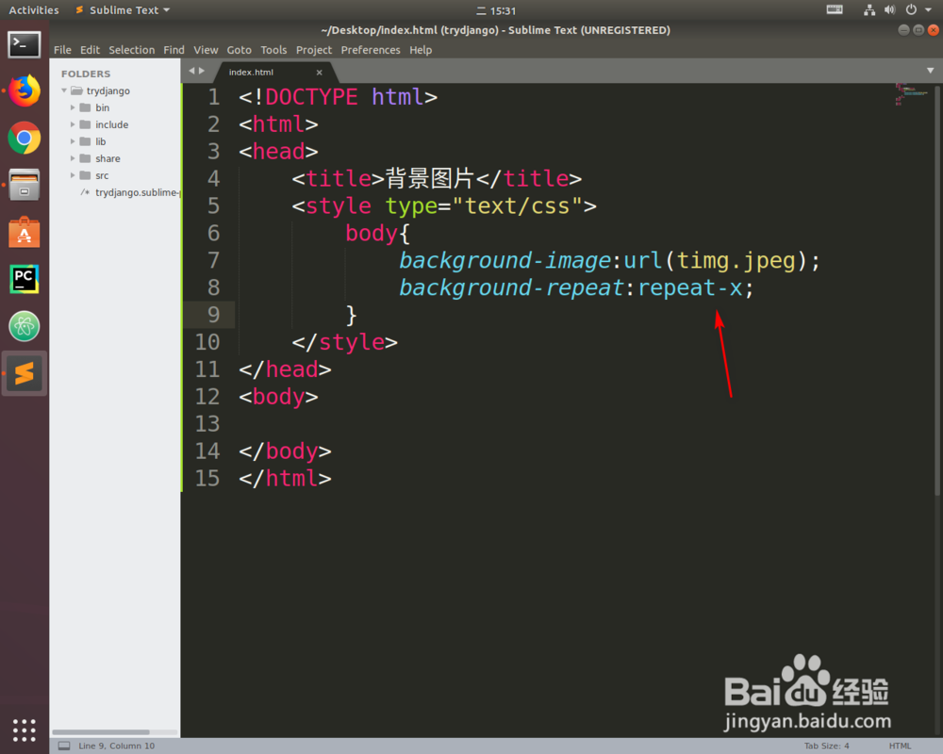Click Line 9, Column 10 status text

[117, 746]
